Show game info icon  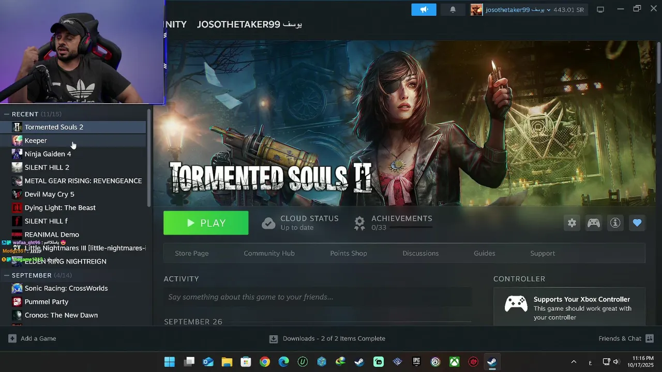(615, 223)
